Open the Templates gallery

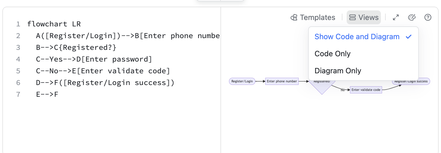pos(313,18)
